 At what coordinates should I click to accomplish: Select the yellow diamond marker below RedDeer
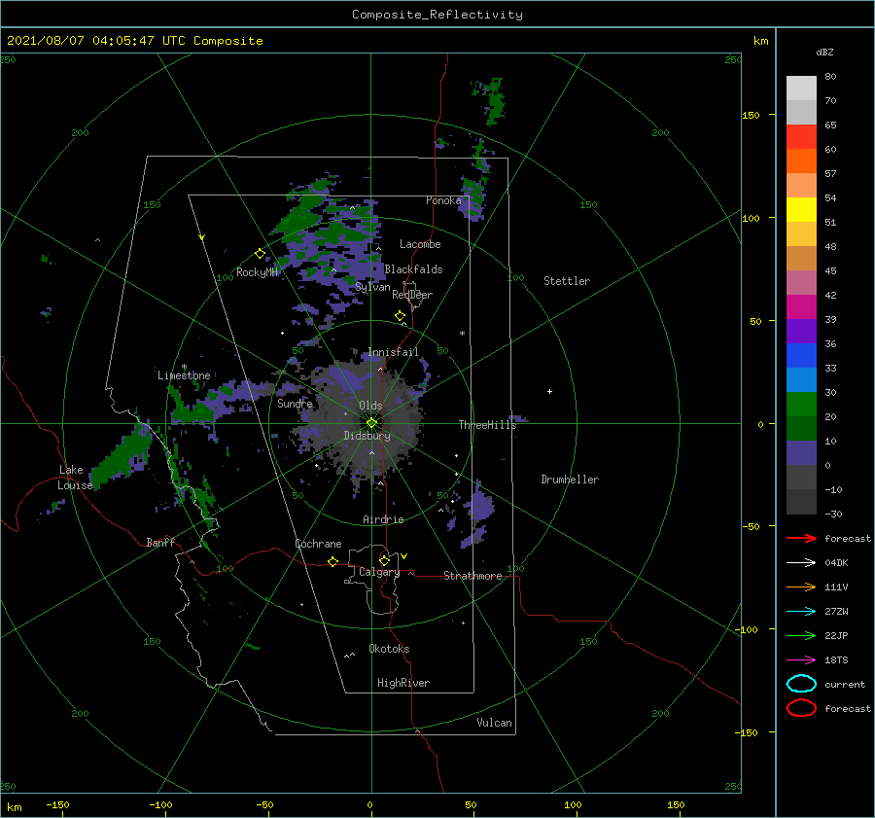coord(400,316)
